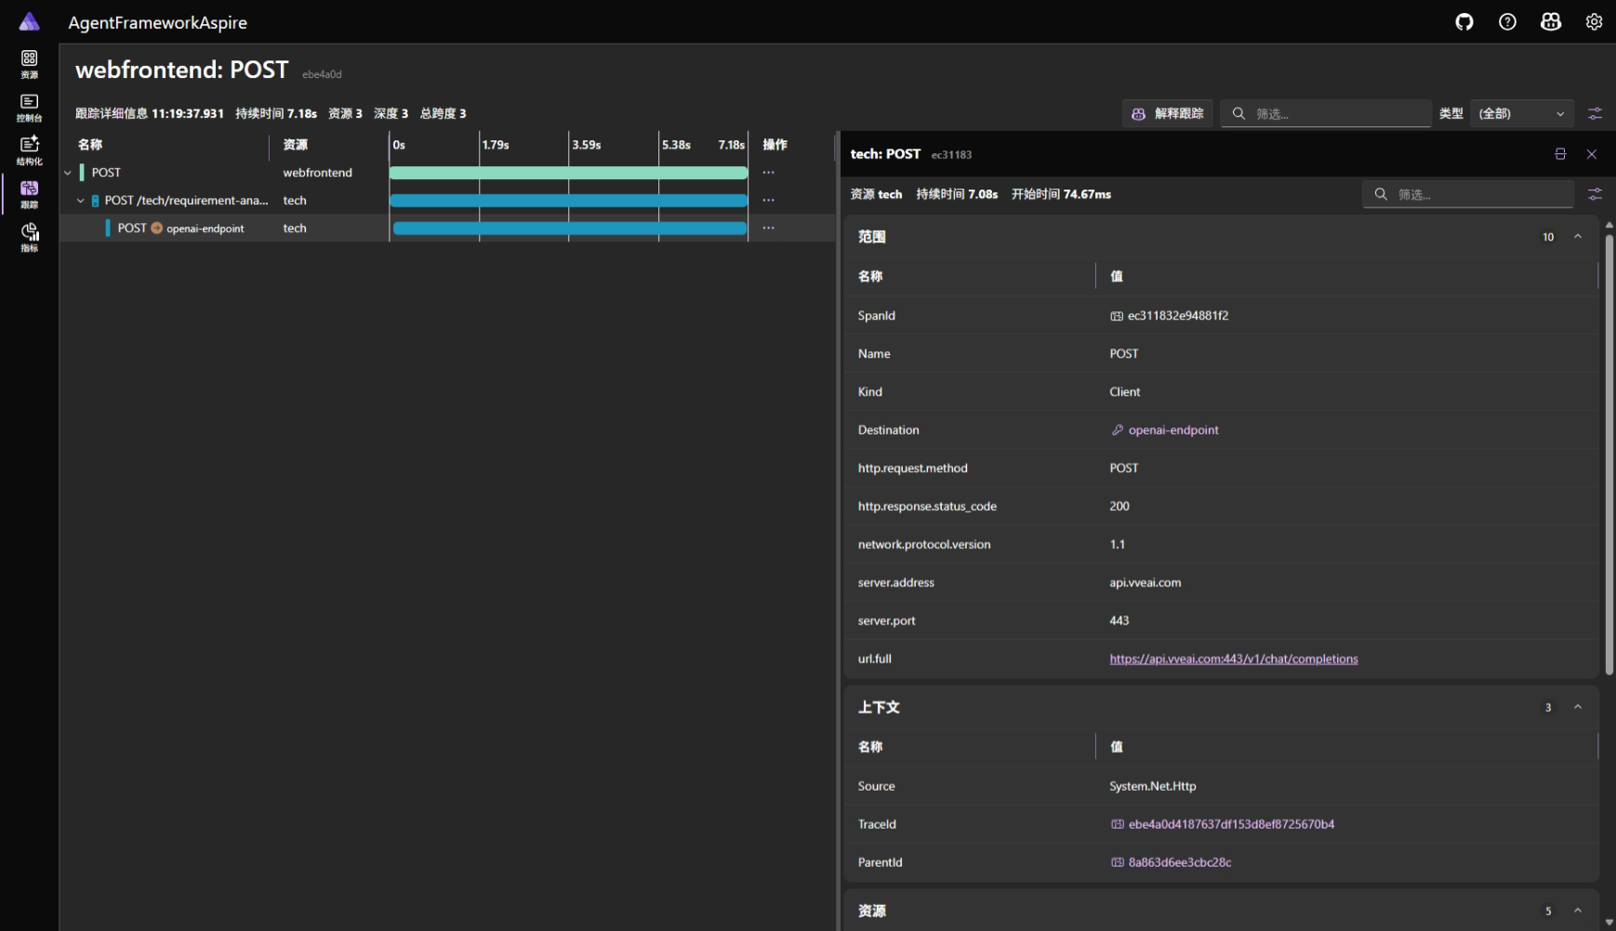Copy the SpanId value icon
The width and height of the screenshot is (1616, 931).
coord(1116,316)
